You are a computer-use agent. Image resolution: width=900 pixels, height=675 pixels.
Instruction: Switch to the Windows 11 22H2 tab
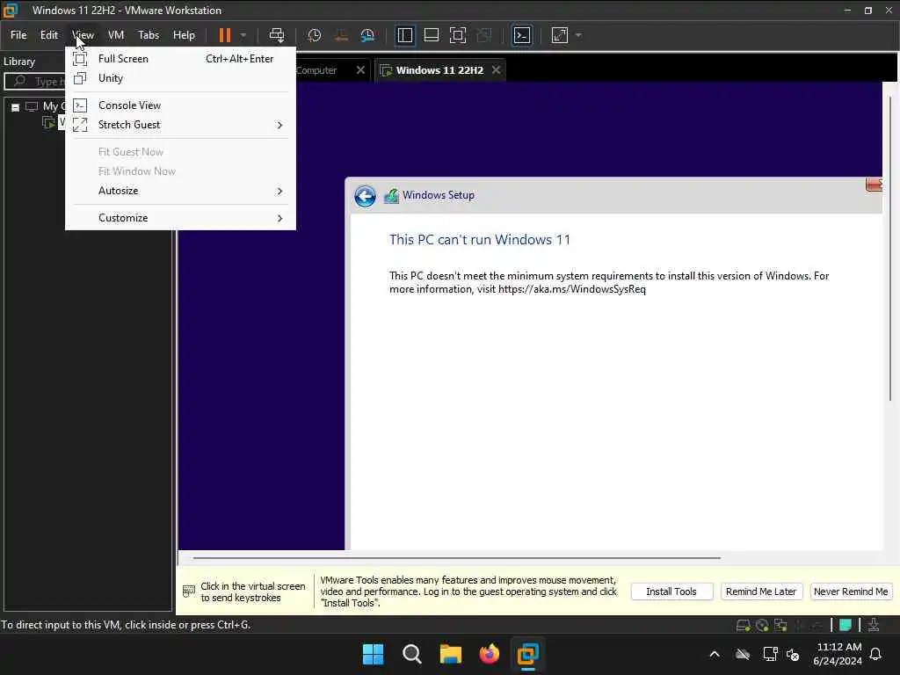tap(439, 70)
